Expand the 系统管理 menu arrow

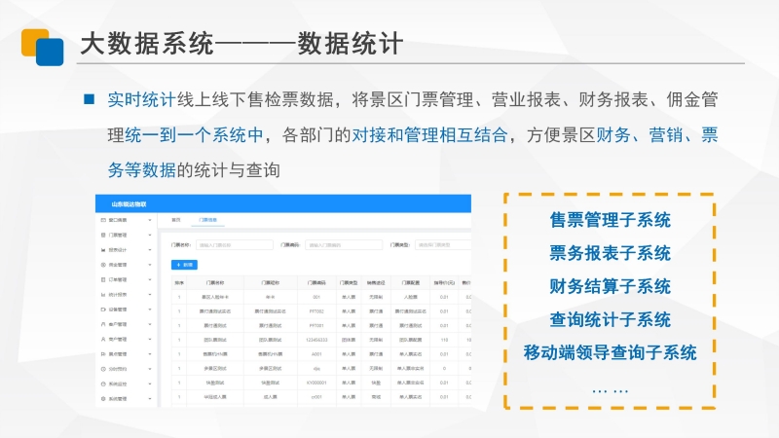(150, 399)
